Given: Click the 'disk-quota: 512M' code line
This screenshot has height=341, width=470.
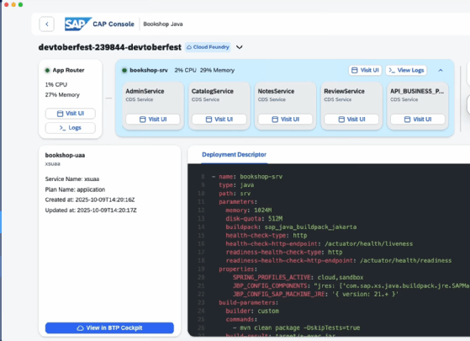Looking at the screenshot, I should coord(254,219).
